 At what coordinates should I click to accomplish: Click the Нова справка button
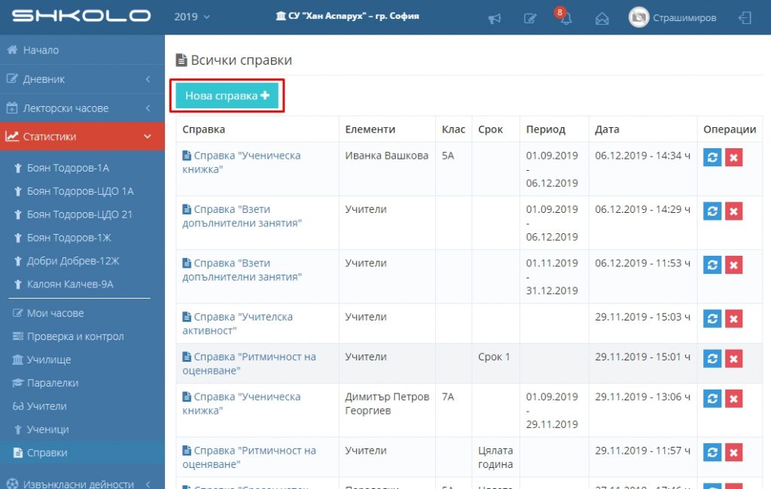[227, 96]
